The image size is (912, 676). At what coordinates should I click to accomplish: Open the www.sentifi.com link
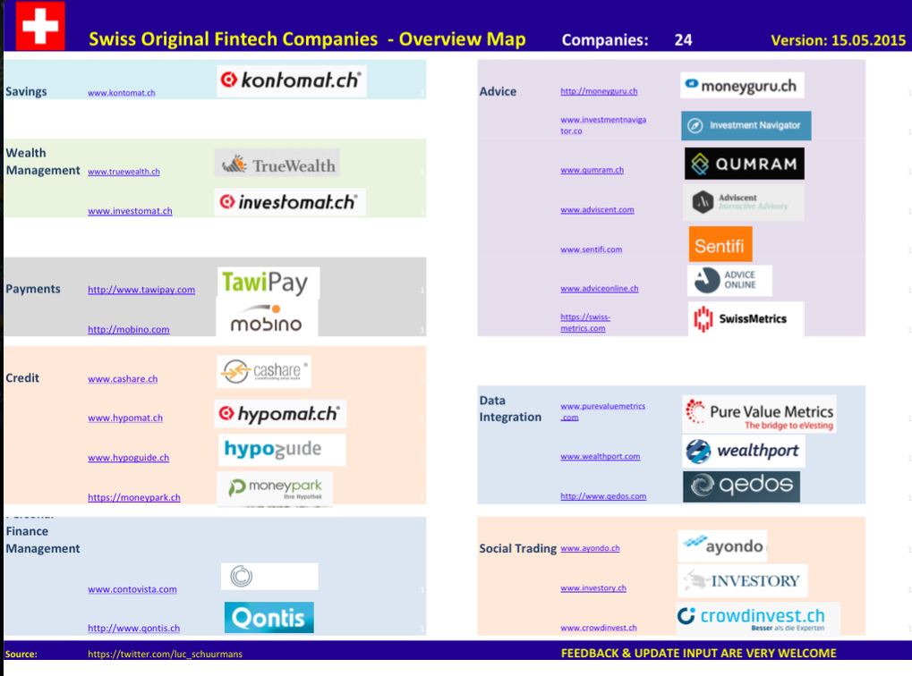coord(592,249)
